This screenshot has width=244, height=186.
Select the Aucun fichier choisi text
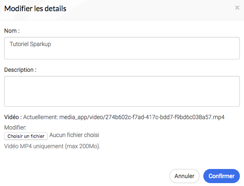(74, 135)
